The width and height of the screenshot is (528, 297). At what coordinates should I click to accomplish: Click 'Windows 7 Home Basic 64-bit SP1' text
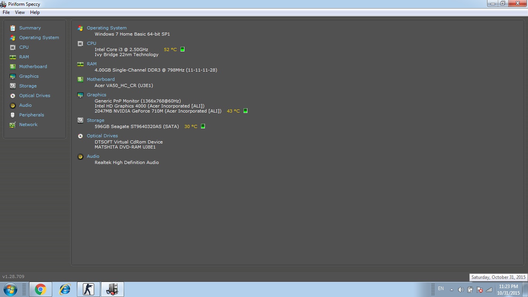click(132, 34)
